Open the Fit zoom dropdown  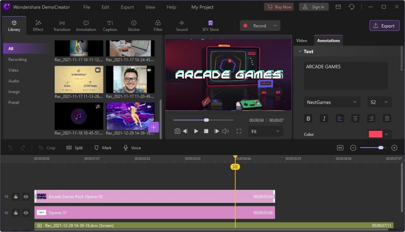coord(265,131)
